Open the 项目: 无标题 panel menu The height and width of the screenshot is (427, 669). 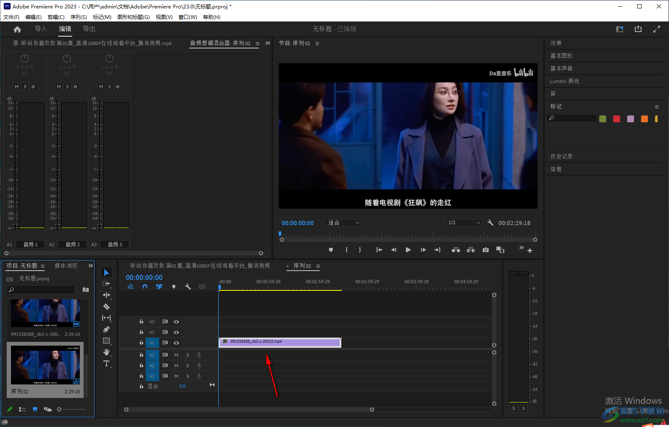[43, 266]
